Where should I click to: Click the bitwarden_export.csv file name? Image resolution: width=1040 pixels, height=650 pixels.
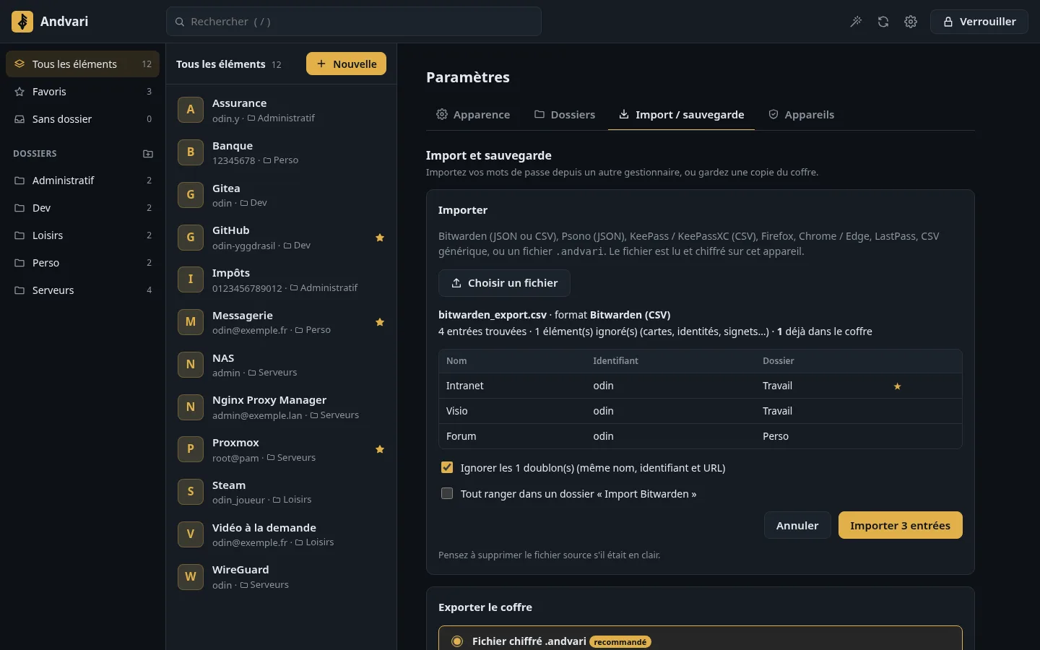(x=493, y=315)
